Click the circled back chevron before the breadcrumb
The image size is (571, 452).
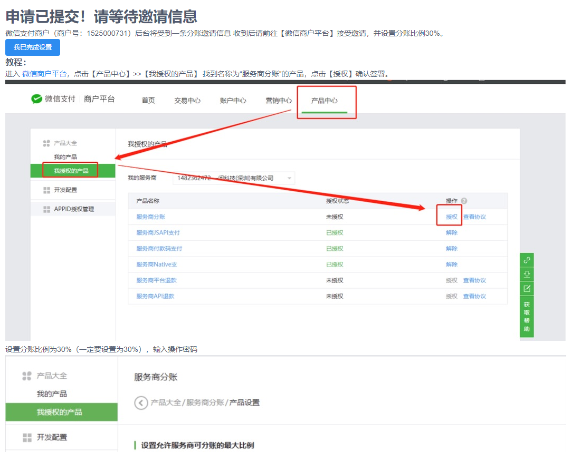click(141, 402)
